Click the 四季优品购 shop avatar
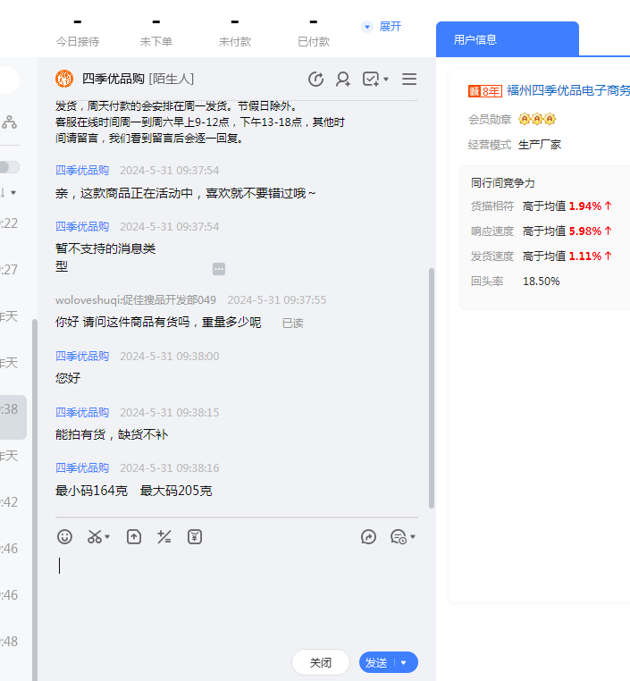 tap(64, 80)
